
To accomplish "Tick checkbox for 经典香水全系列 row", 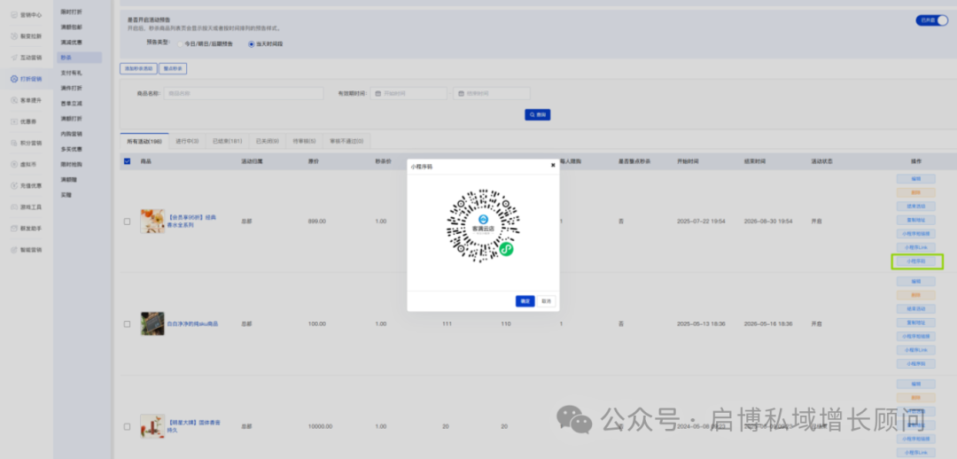I will pos(128,222).
